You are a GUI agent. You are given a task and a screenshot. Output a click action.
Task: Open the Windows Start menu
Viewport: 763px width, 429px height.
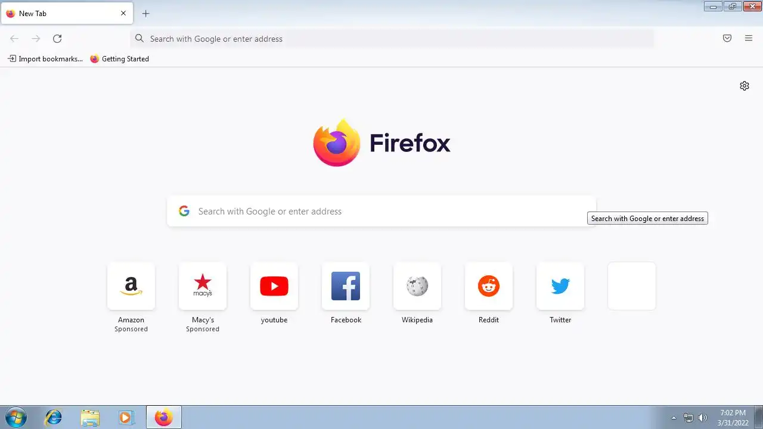pyautogui.click(x=15, y=417)
